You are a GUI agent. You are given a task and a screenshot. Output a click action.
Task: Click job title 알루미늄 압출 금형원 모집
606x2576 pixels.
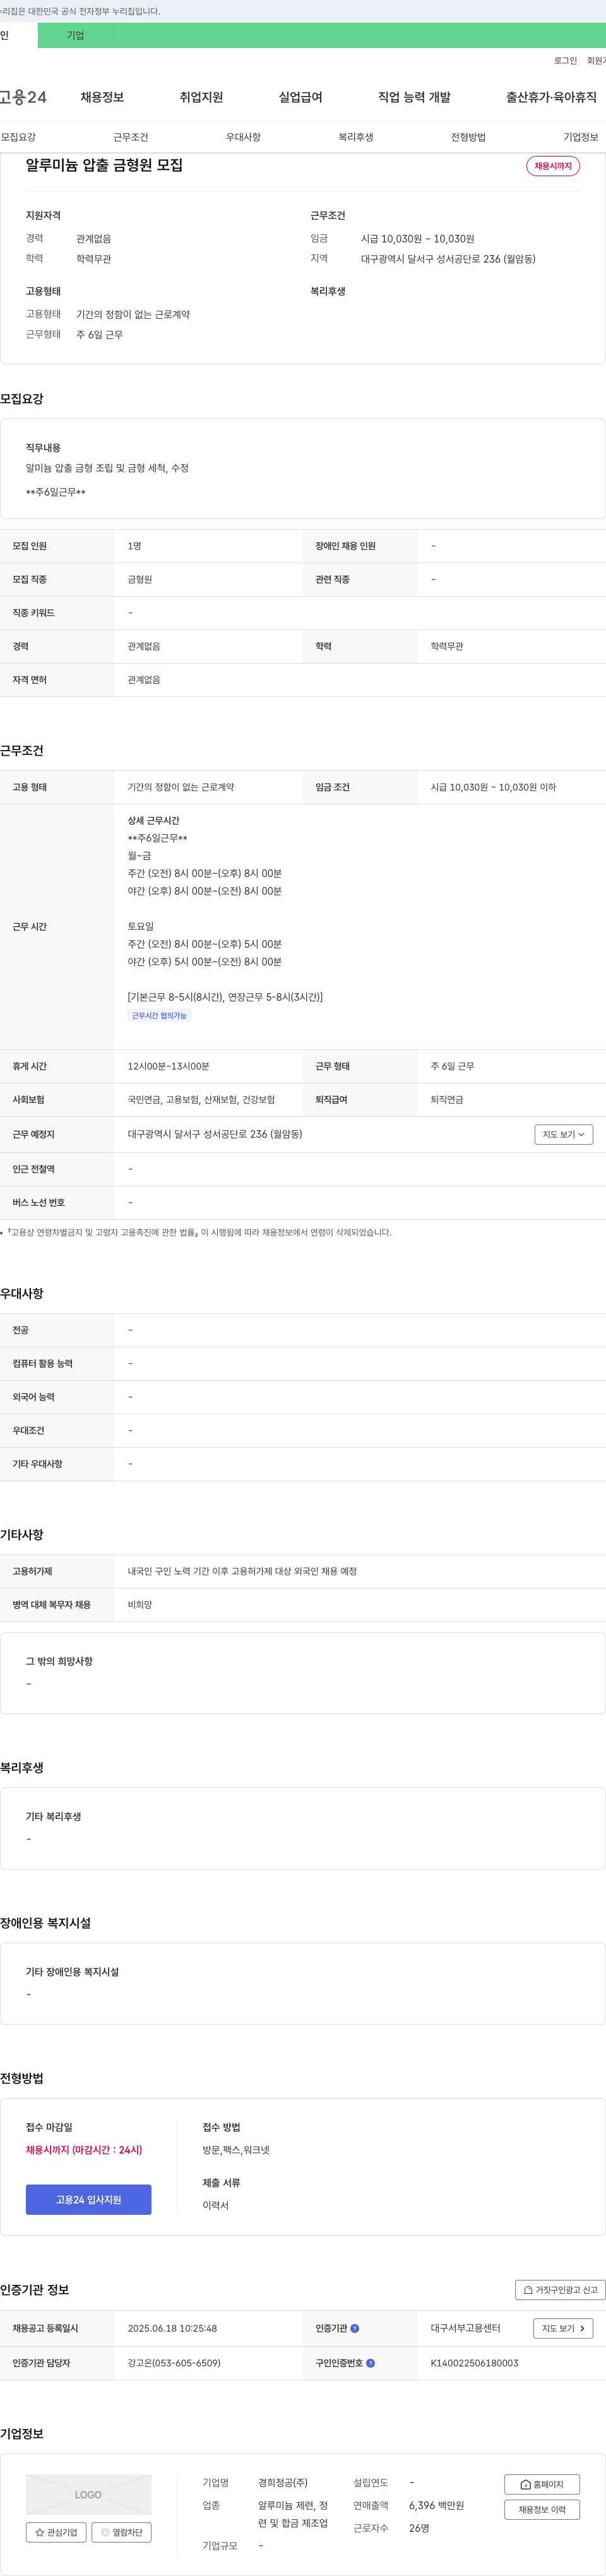pyautogui.click(x=104, y=165)
